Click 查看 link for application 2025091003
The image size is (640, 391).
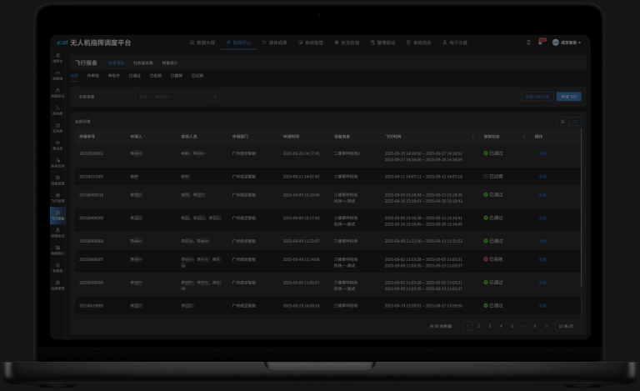[542, 177]
